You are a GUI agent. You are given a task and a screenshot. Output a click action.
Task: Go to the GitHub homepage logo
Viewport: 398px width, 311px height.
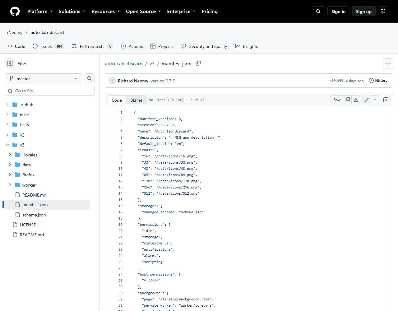(x=15, y=11)
